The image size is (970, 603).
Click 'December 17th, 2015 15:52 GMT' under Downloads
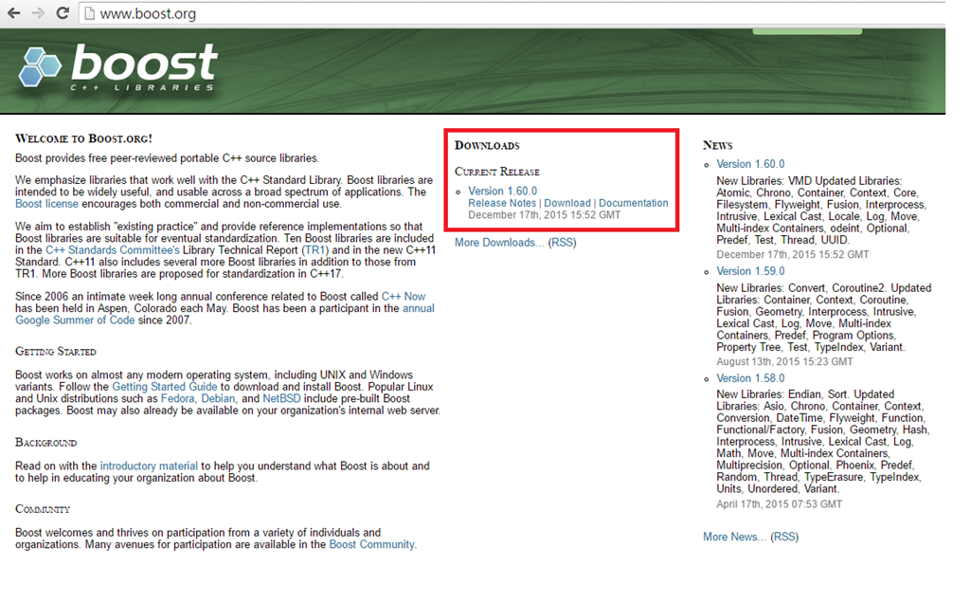(545, 215)
